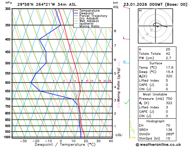The width and height of the screenshot is (190, 147).
Task: Click the 700 hPa pressure label
Action: (8, 99)
